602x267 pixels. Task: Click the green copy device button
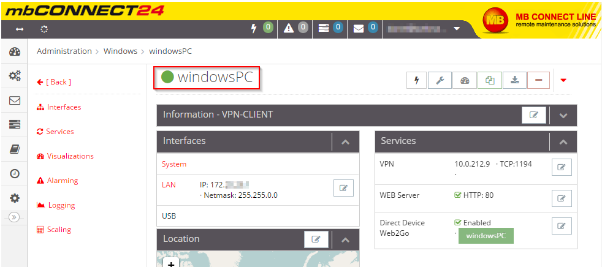[x=490, y=80]
